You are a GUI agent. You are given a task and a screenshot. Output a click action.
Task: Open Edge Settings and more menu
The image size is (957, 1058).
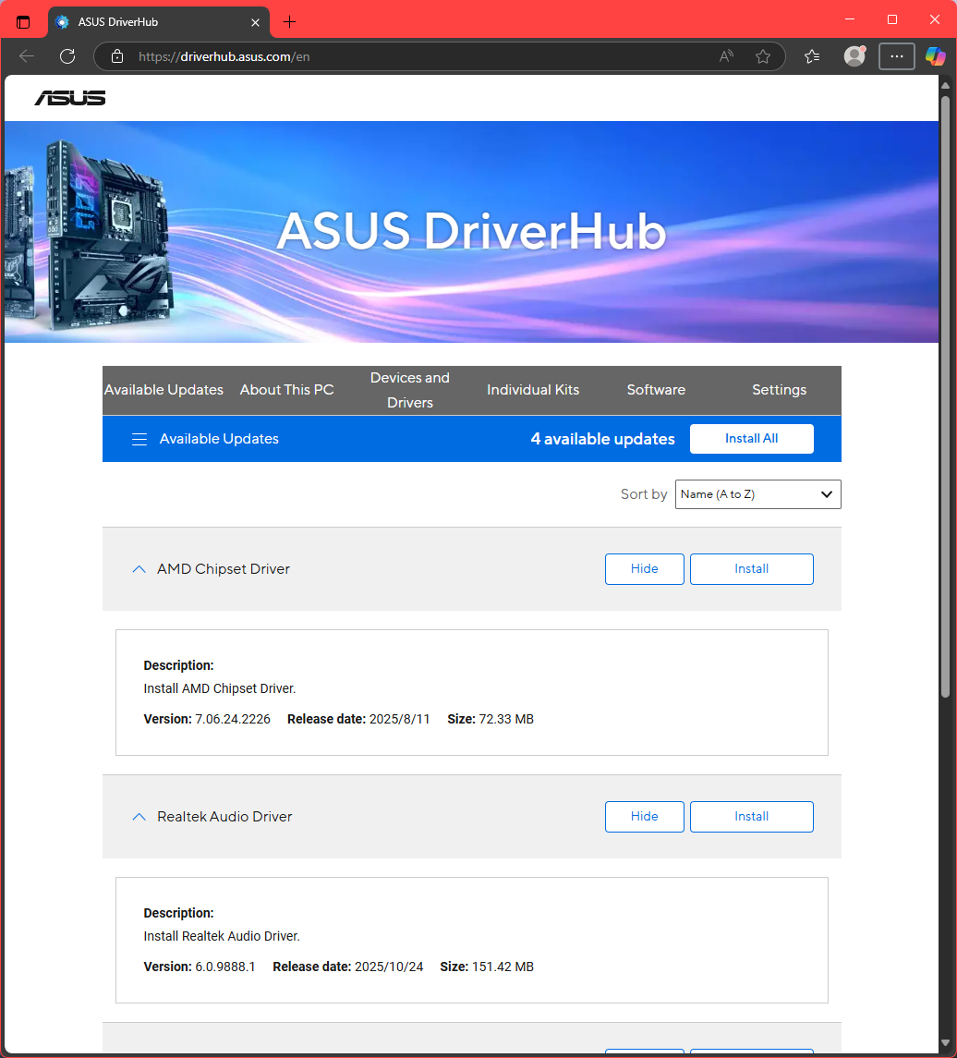[895, 56]
